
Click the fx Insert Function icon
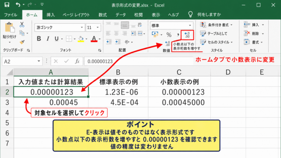coord(77,61)
